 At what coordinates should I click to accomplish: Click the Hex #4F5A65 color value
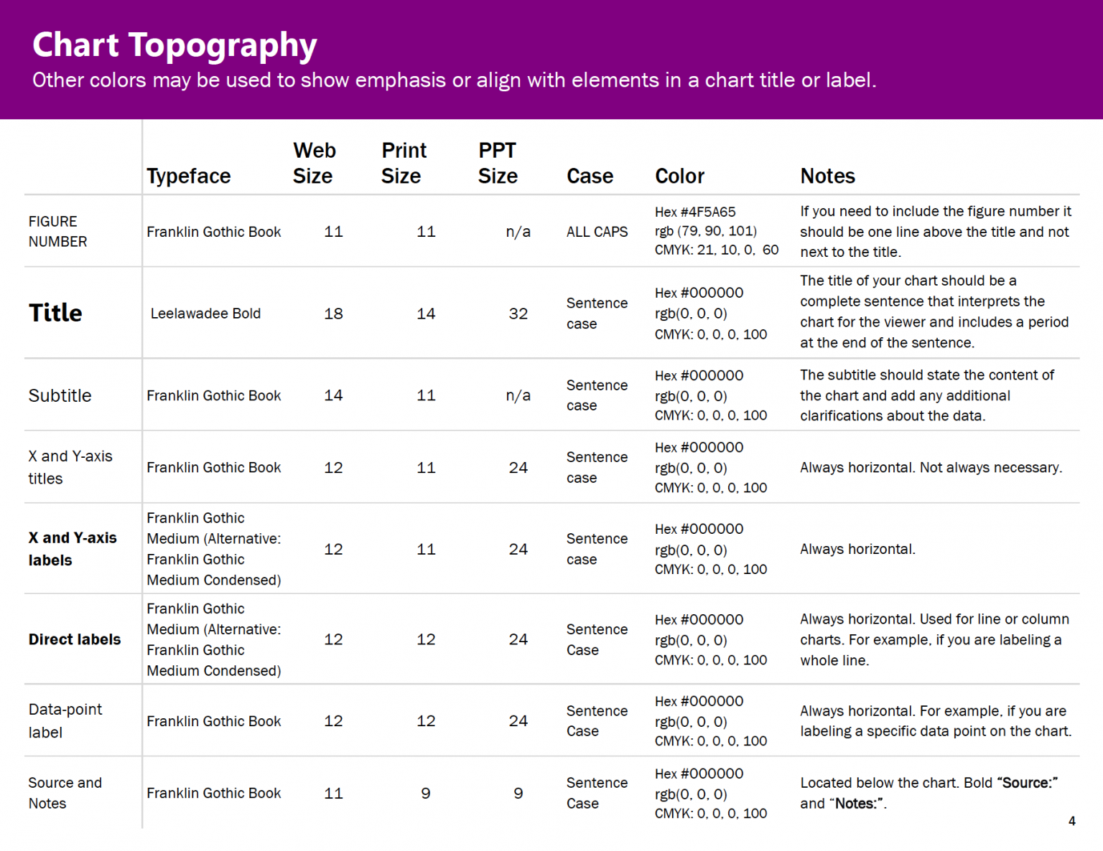pyautogui.click(x=695, y=212)
